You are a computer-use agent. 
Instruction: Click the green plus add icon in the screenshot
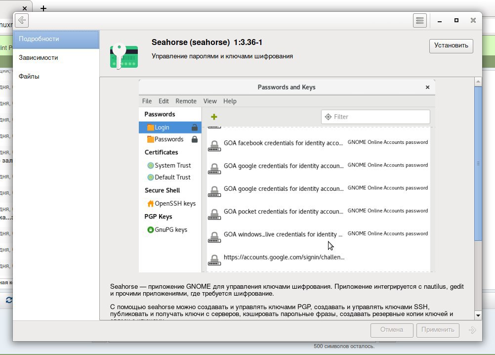(214, 117)
